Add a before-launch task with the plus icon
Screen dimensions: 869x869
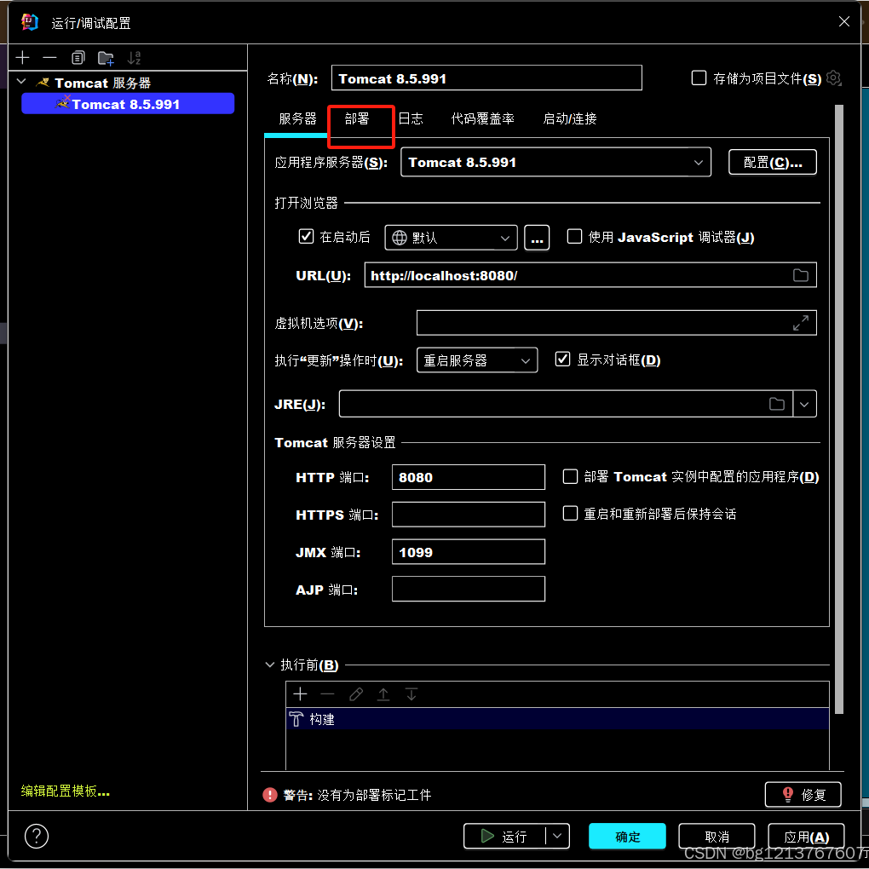pos(300,694)
